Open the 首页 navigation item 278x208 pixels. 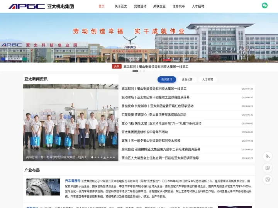[102, 7]
